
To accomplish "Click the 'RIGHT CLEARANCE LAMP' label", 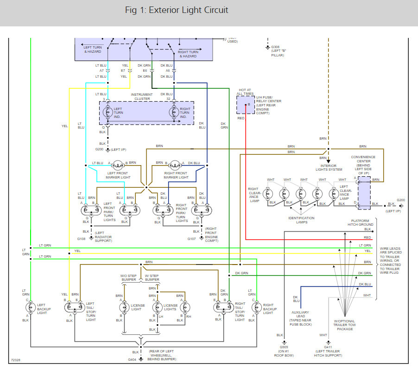I will click(x=254, y=195).
